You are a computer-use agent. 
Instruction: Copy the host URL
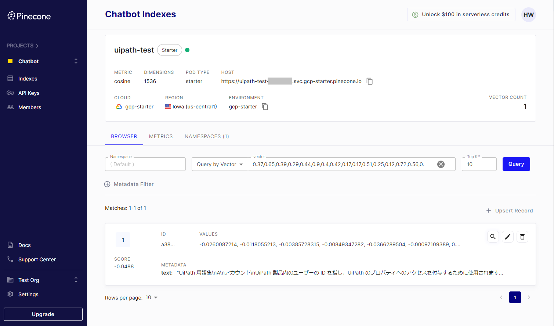tap(370, 81)
